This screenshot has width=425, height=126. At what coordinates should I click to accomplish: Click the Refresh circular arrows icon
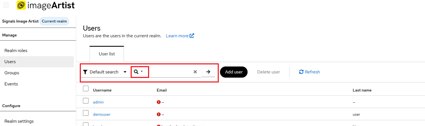(301, 72)
